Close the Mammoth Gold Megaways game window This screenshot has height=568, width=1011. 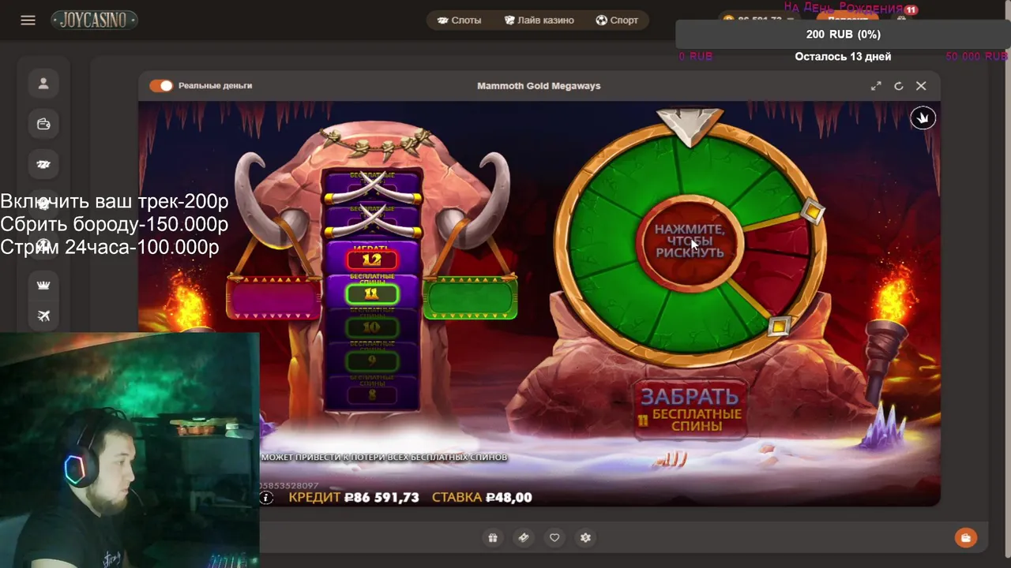(921, 86)
